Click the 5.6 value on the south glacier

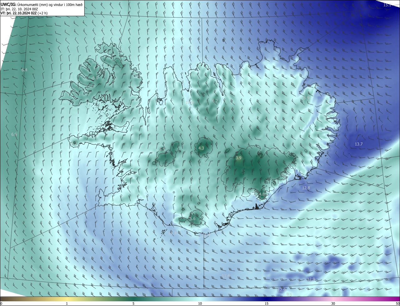[192, 219]
